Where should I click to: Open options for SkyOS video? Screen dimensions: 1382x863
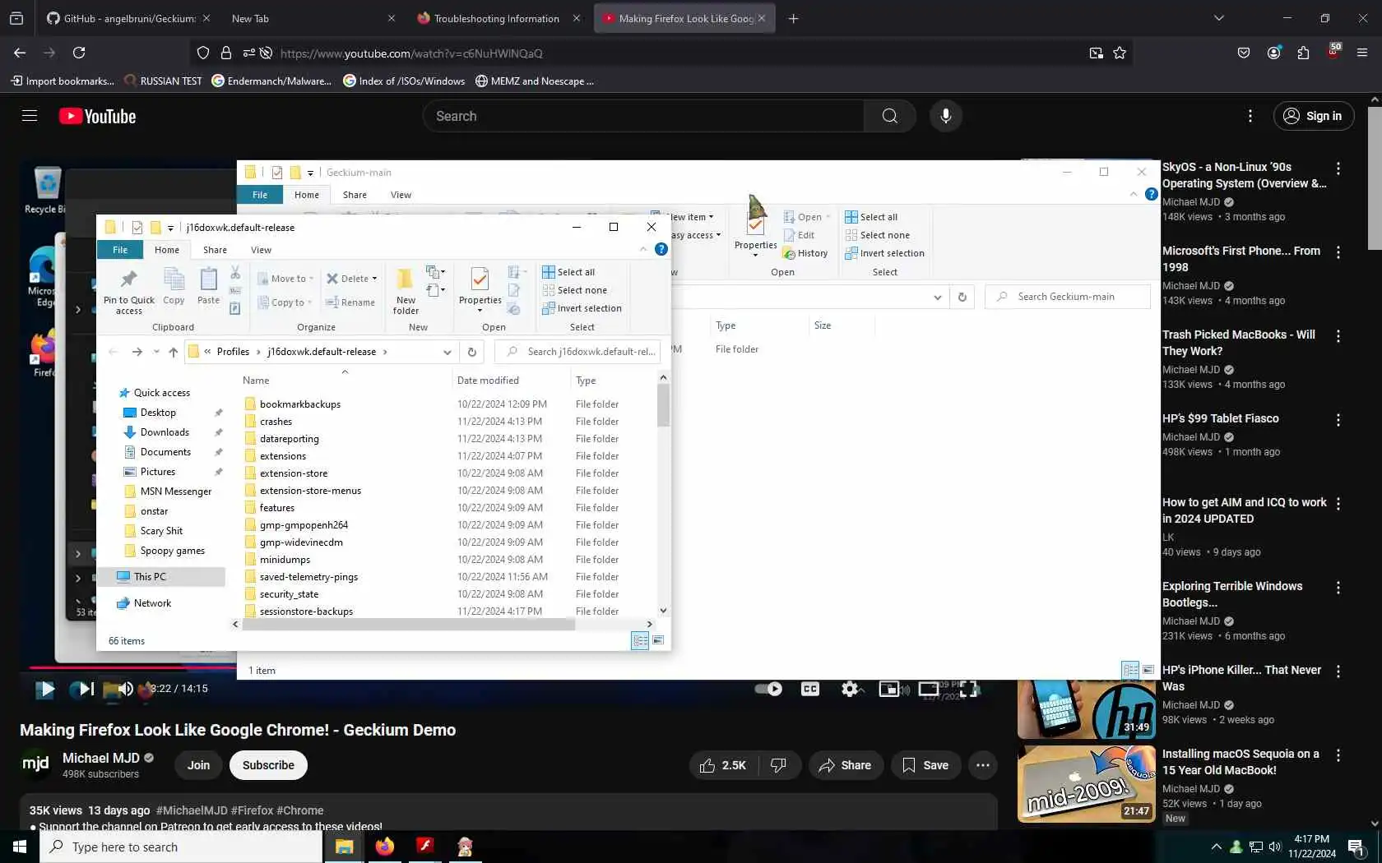coord(1338,168)
